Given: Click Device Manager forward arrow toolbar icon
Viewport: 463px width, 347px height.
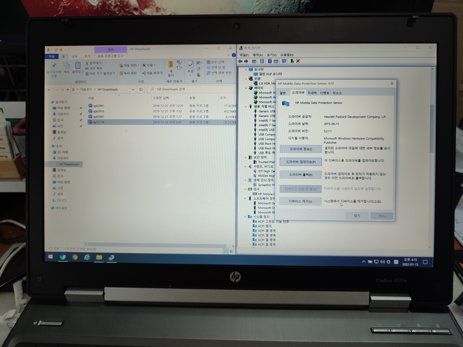Looking at the screenshot, I should pos(246,61).
